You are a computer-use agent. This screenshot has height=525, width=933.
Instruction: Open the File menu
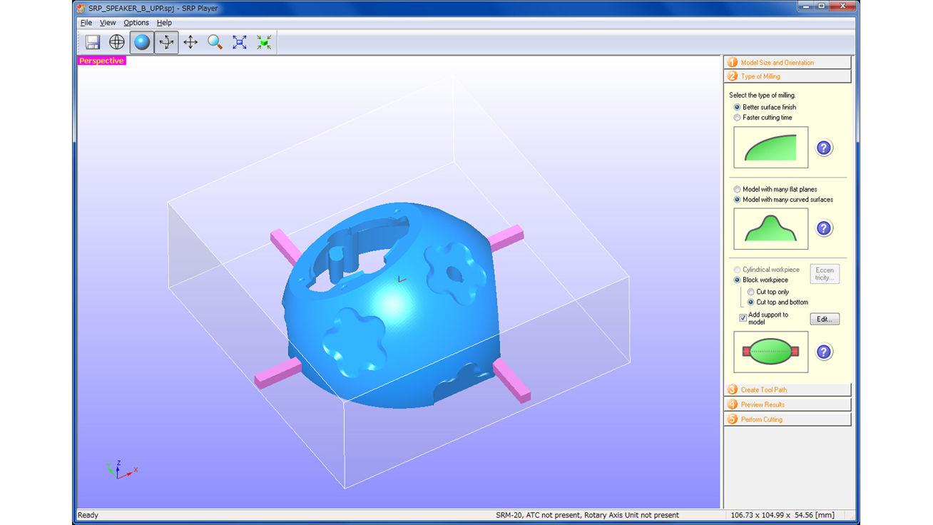pos(86,23)
